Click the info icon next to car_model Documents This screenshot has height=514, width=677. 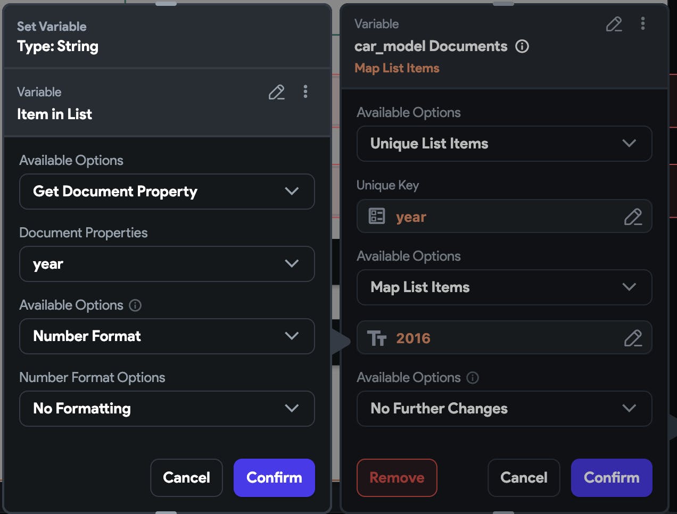(x=522, y=47)
